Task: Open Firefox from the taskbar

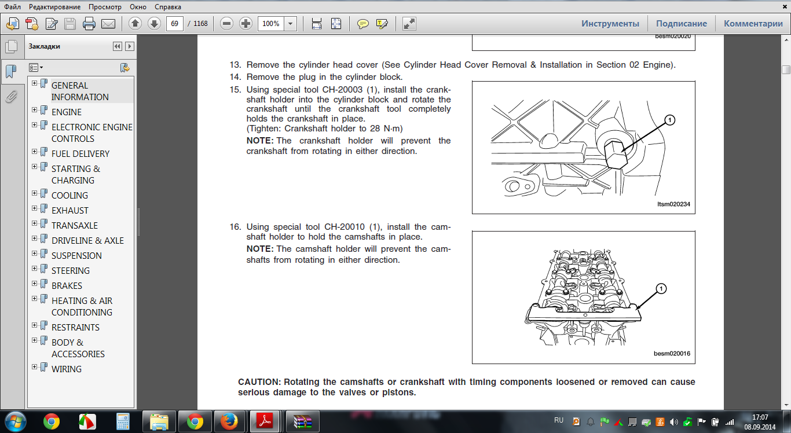Action: pos(229,421)
